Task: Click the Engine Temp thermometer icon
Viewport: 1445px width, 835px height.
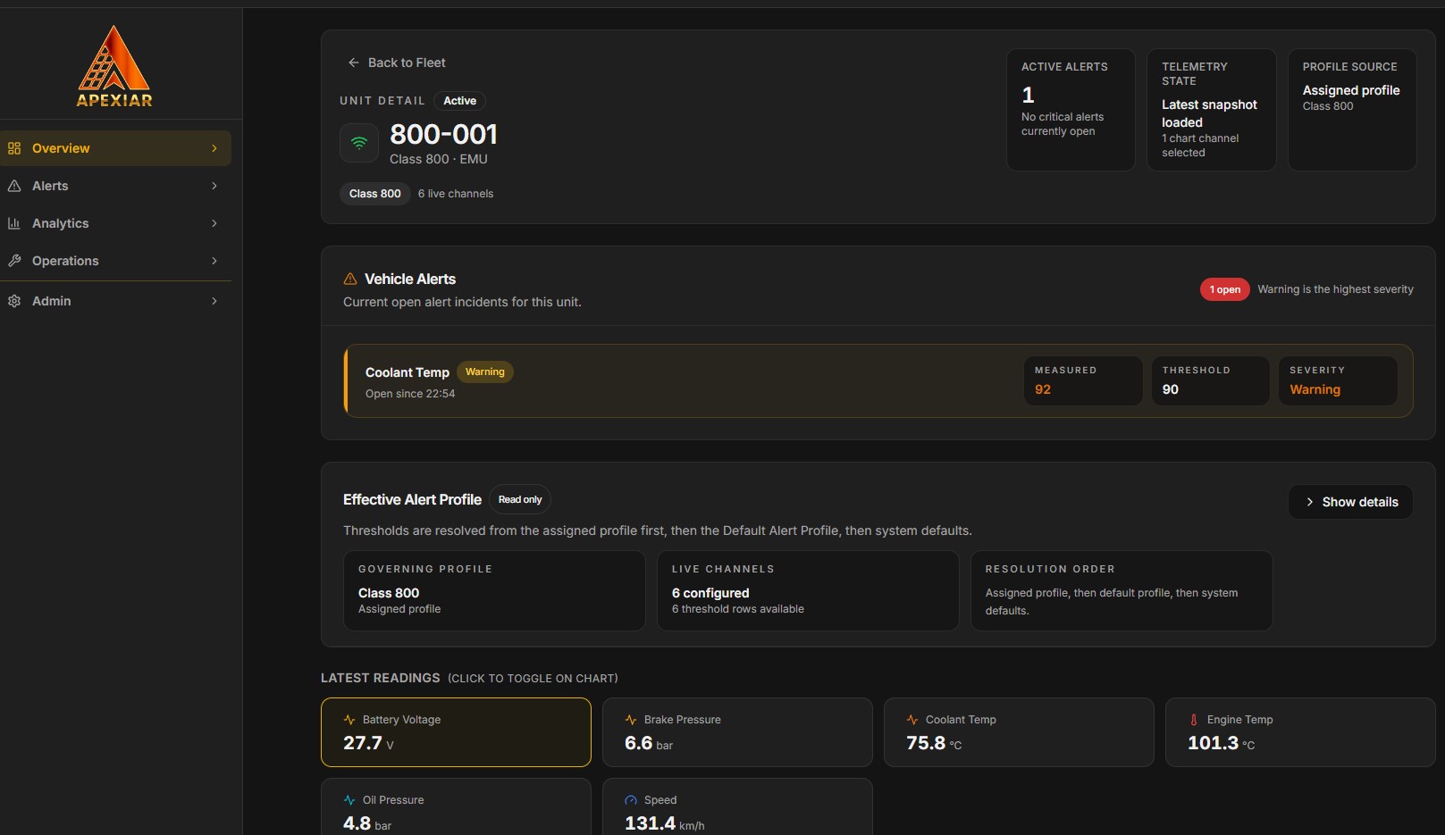Action: pyautogui.click(x=1194, y=720)
